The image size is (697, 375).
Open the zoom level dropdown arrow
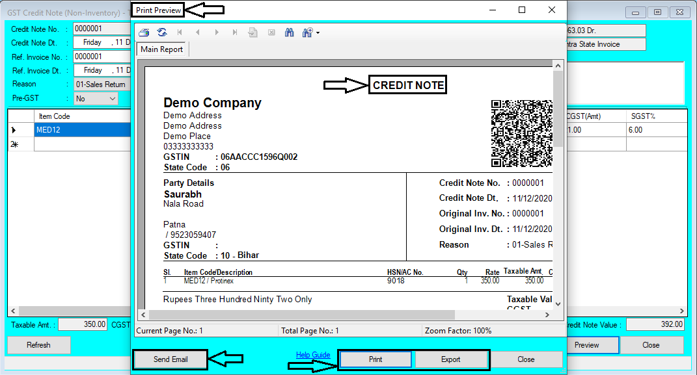(318, 32)
